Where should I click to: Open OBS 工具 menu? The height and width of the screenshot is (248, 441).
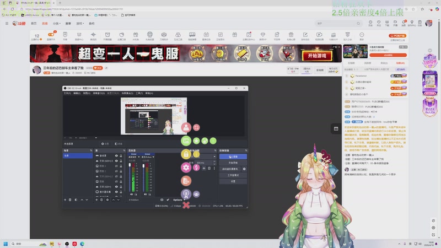click(x=139, y=93)
